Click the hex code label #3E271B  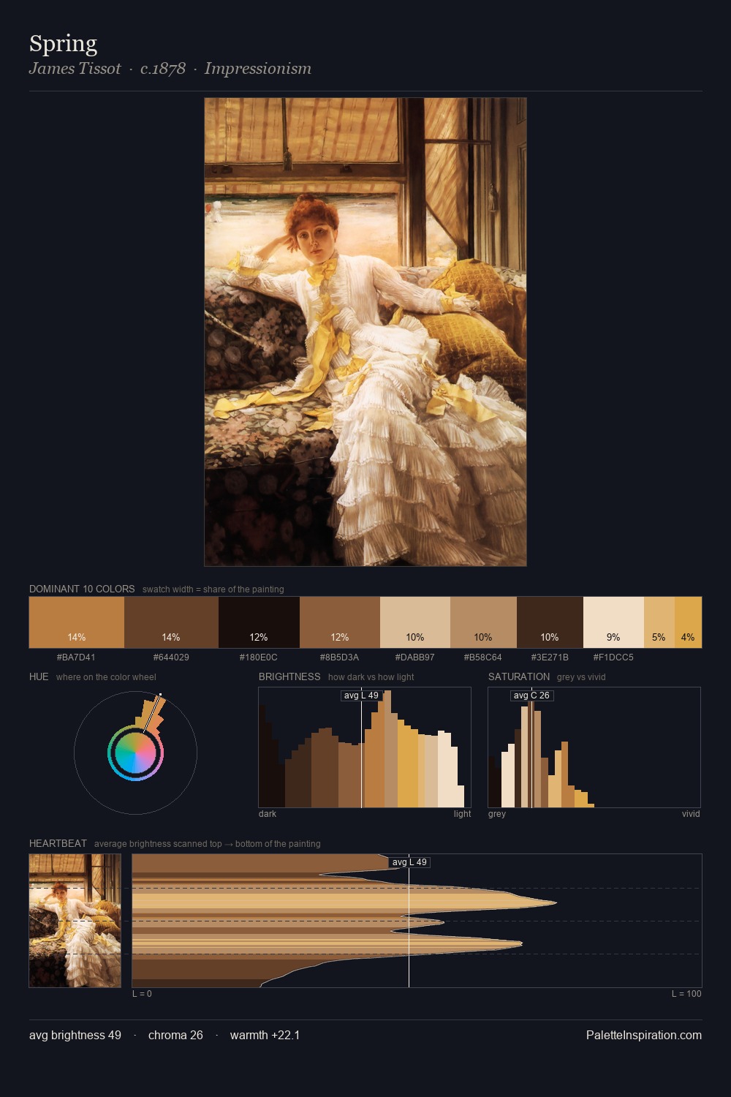pos(550,657)
